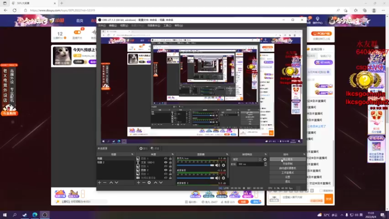
Task: Move the selected source up
Action: (156, 182)
